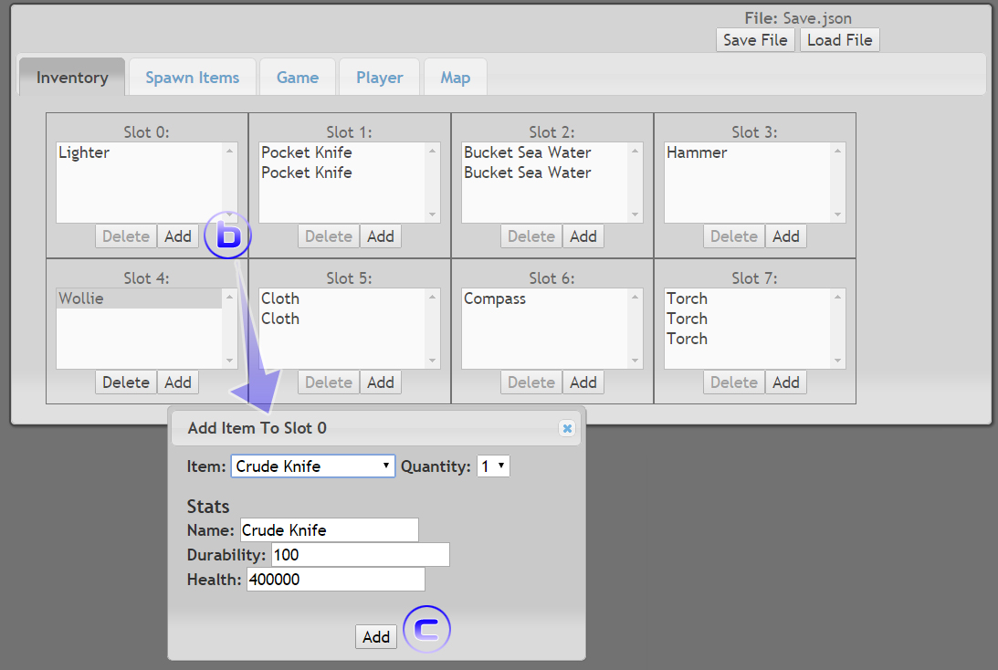Image resolution: width=998 pixels, height=670 pixels.
Task: Go to the Player tab
Action: [379, 78]
